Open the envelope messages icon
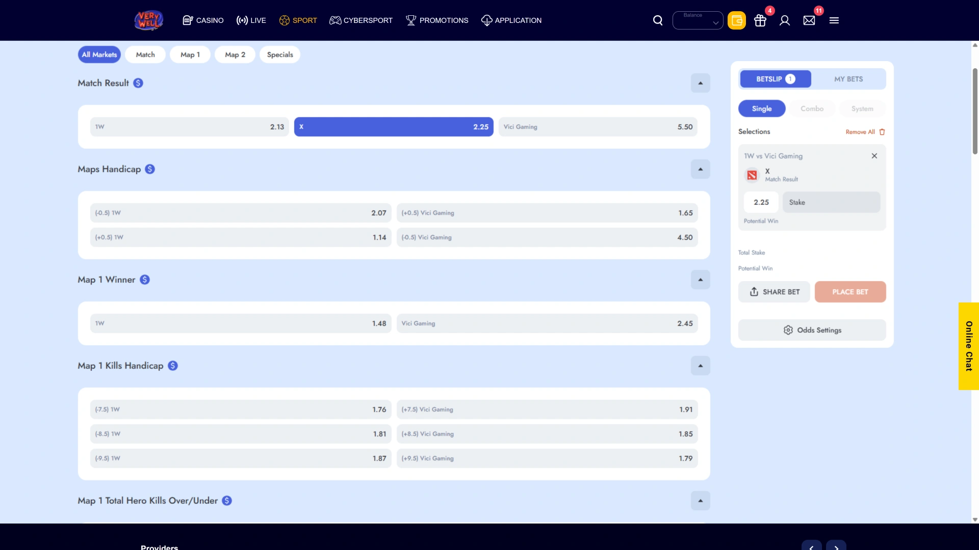The width and height of the screenshot is (979, 550). (x=809, y=20)
